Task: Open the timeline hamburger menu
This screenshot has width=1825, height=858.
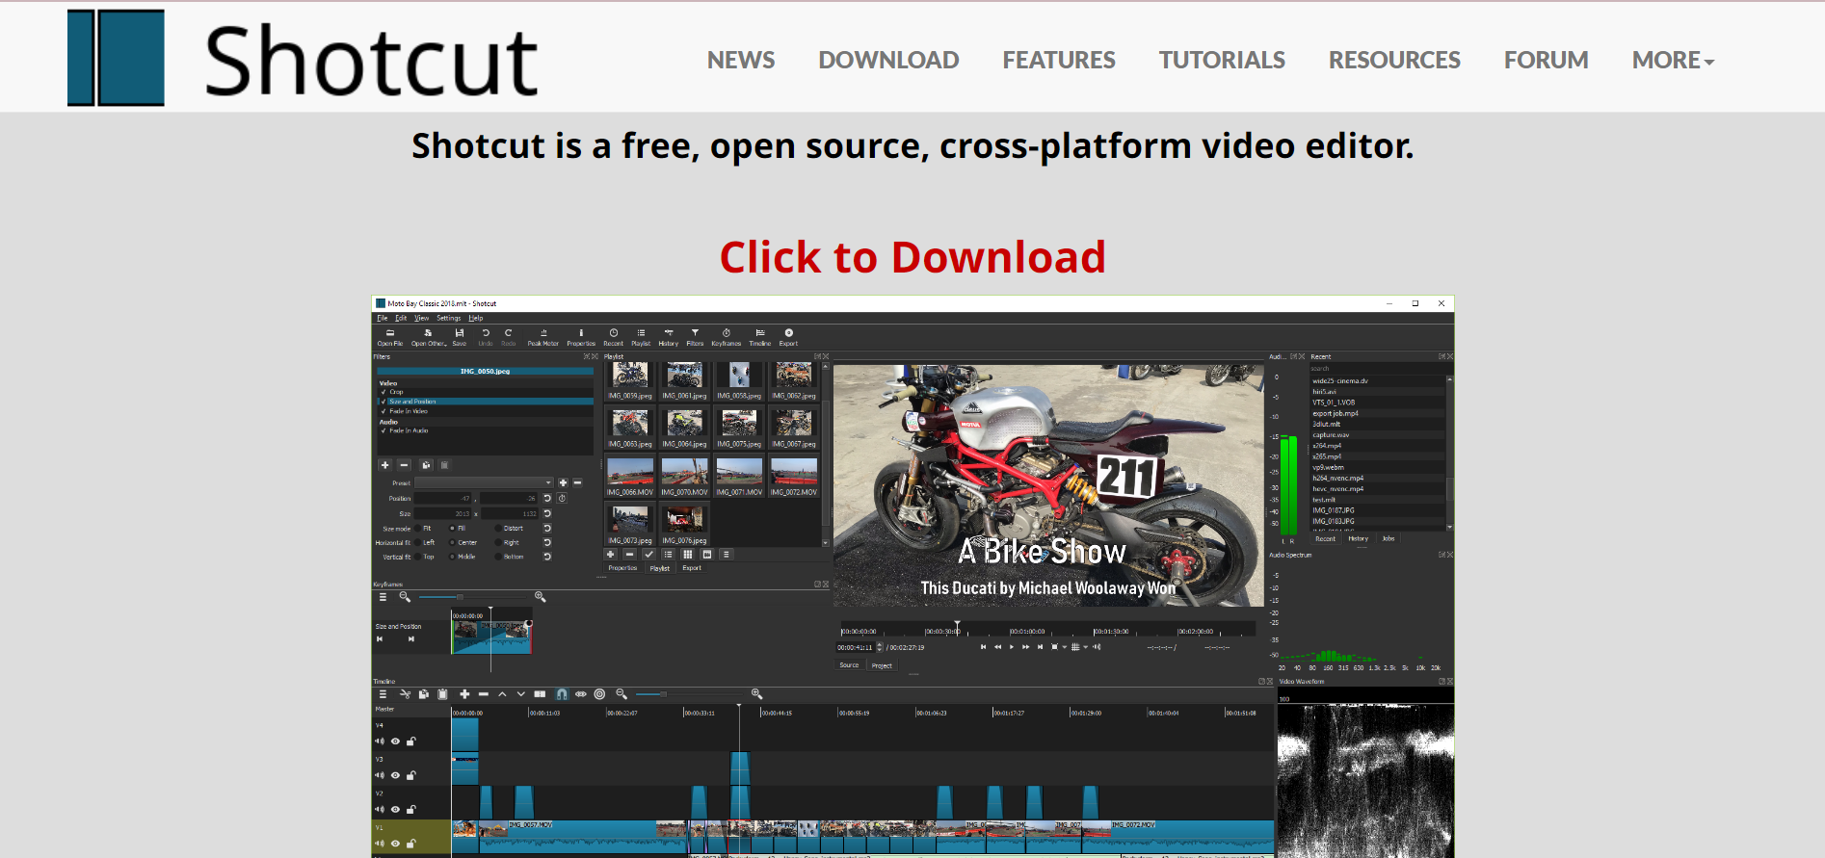Action: coord(383,694)
